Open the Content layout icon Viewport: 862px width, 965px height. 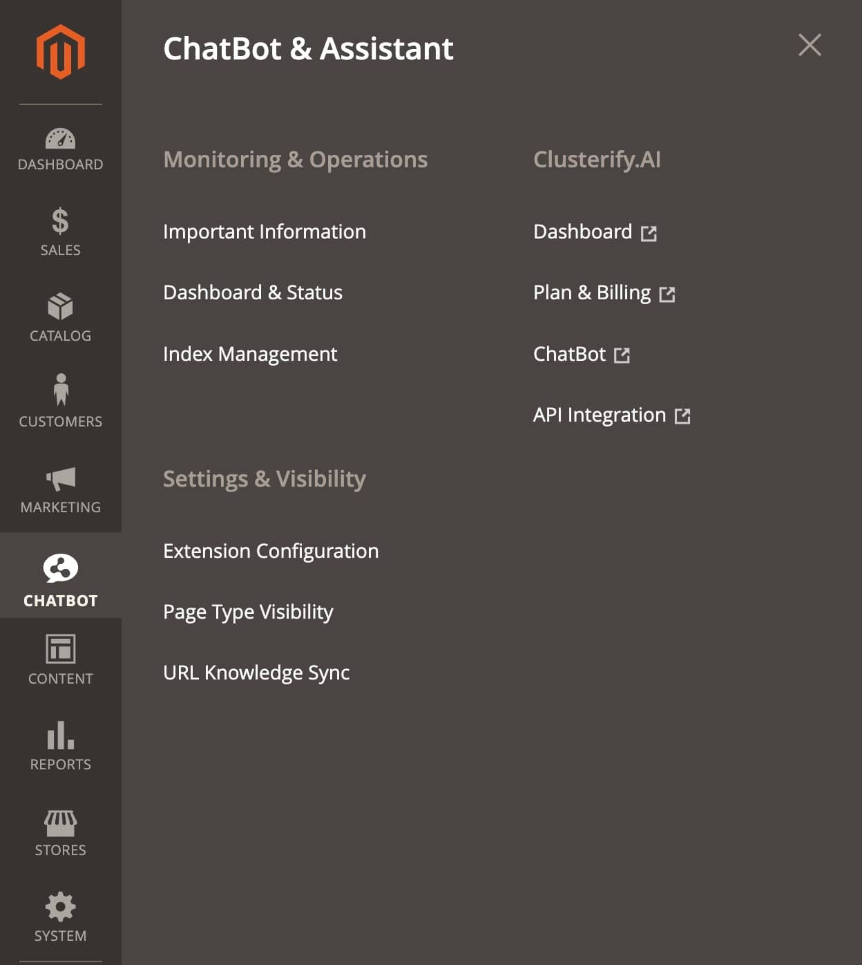pos(61,649)
